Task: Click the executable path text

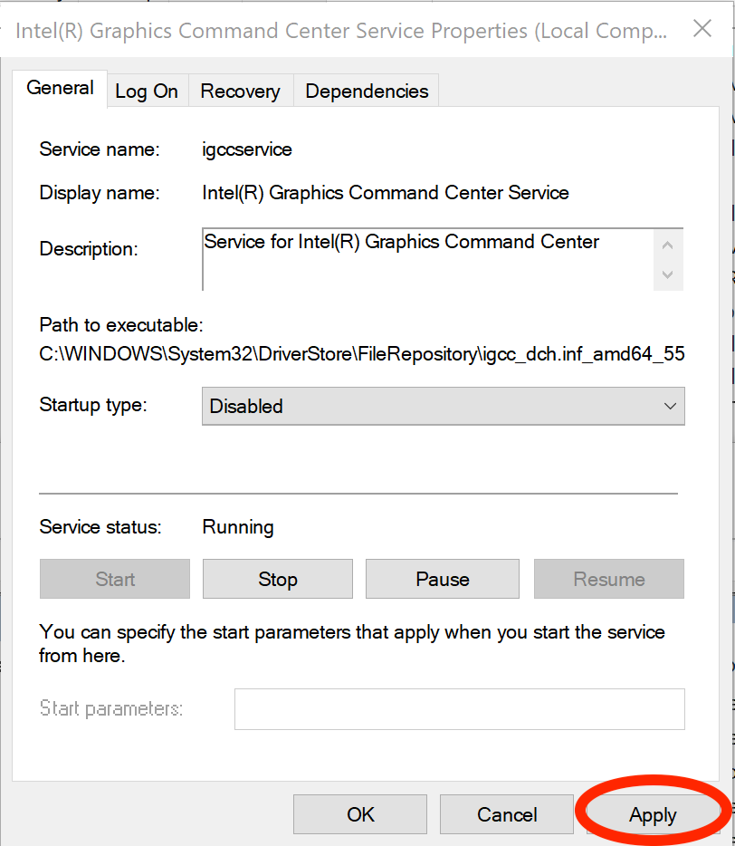Action: tap(362, 354)
